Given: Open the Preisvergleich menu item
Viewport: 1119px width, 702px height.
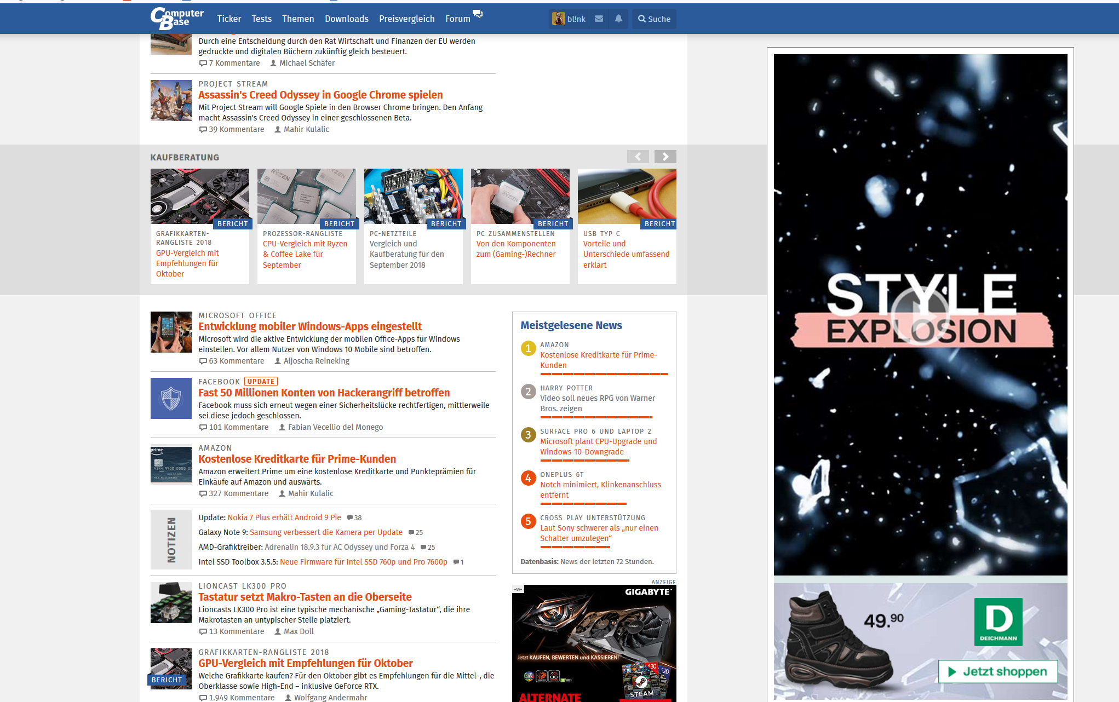Looking at the screenshot, I should click(406, 19).
